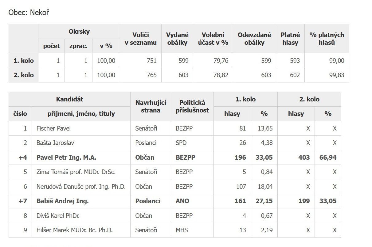
Task: Click the Odevzdané obálky header
Action: click(x=254, y=39)
